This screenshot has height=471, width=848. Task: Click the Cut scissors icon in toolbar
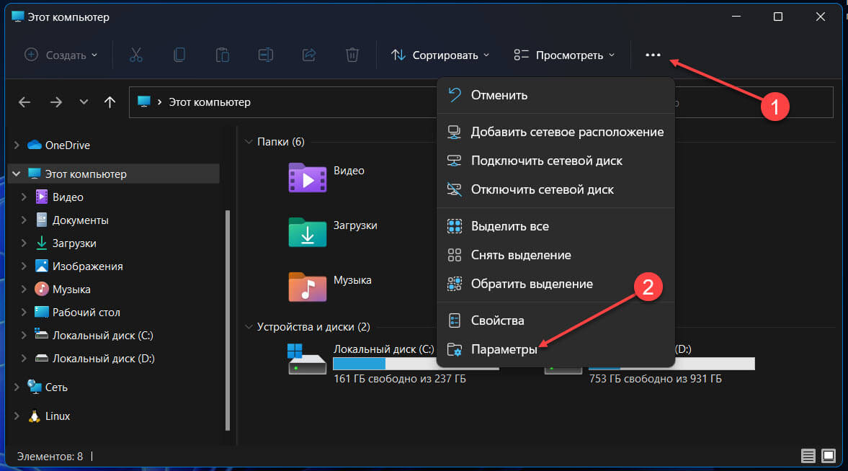click(x=135, y=55)
